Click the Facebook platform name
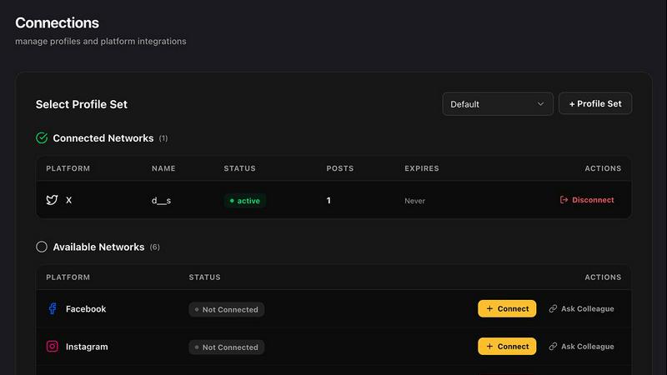The height and width of the screenshot is (375, 667). click(x=86, y=309)
